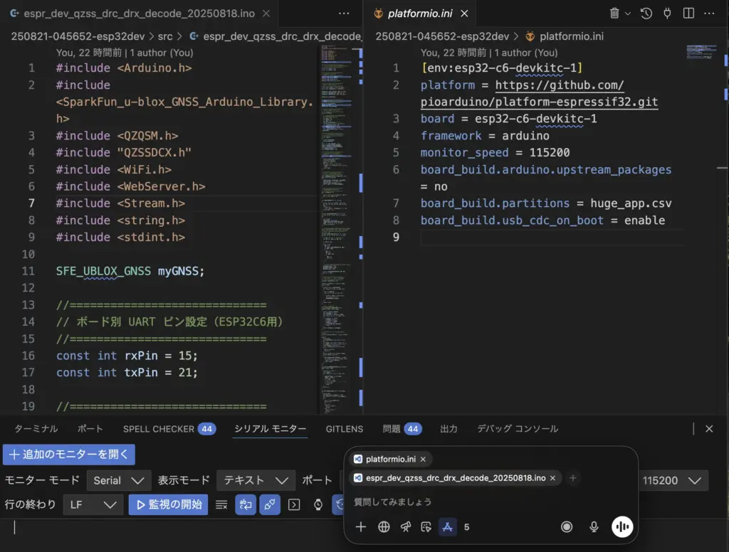Image resolution: width=729 pixels, height=552 pixels.
Task: Open the 行の終わり LF dropdown
Action: point(93,504)
